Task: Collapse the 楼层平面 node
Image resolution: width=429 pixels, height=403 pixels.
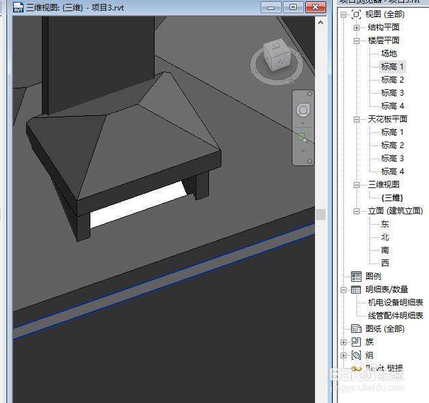Action: 356,41
